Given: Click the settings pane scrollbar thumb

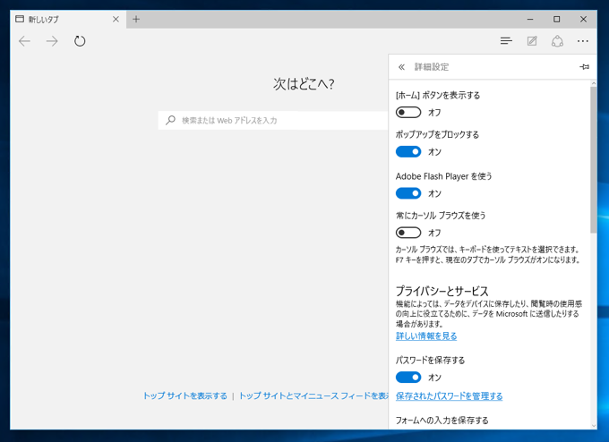Looking at the screenshot, I should pyautogui.click(x=593, y=160).
